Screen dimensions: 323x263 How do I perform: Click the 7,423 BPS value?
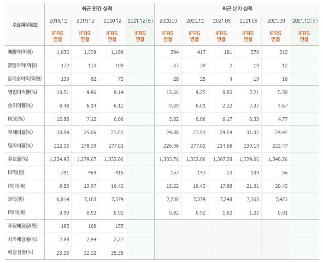click(282, 199)
